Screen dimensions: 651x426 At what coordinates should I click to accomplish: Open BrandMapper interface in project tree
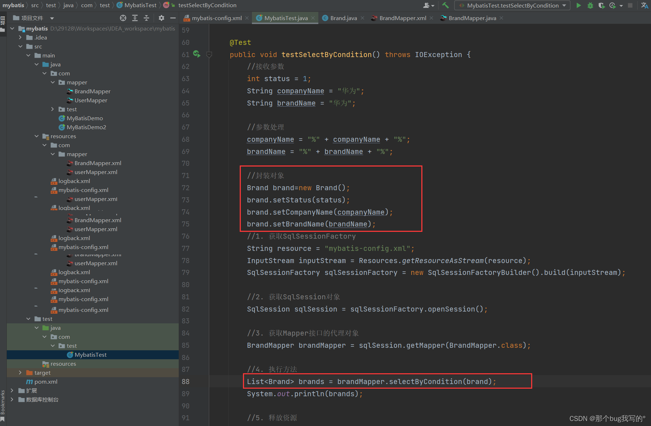[x=92, y=91]
